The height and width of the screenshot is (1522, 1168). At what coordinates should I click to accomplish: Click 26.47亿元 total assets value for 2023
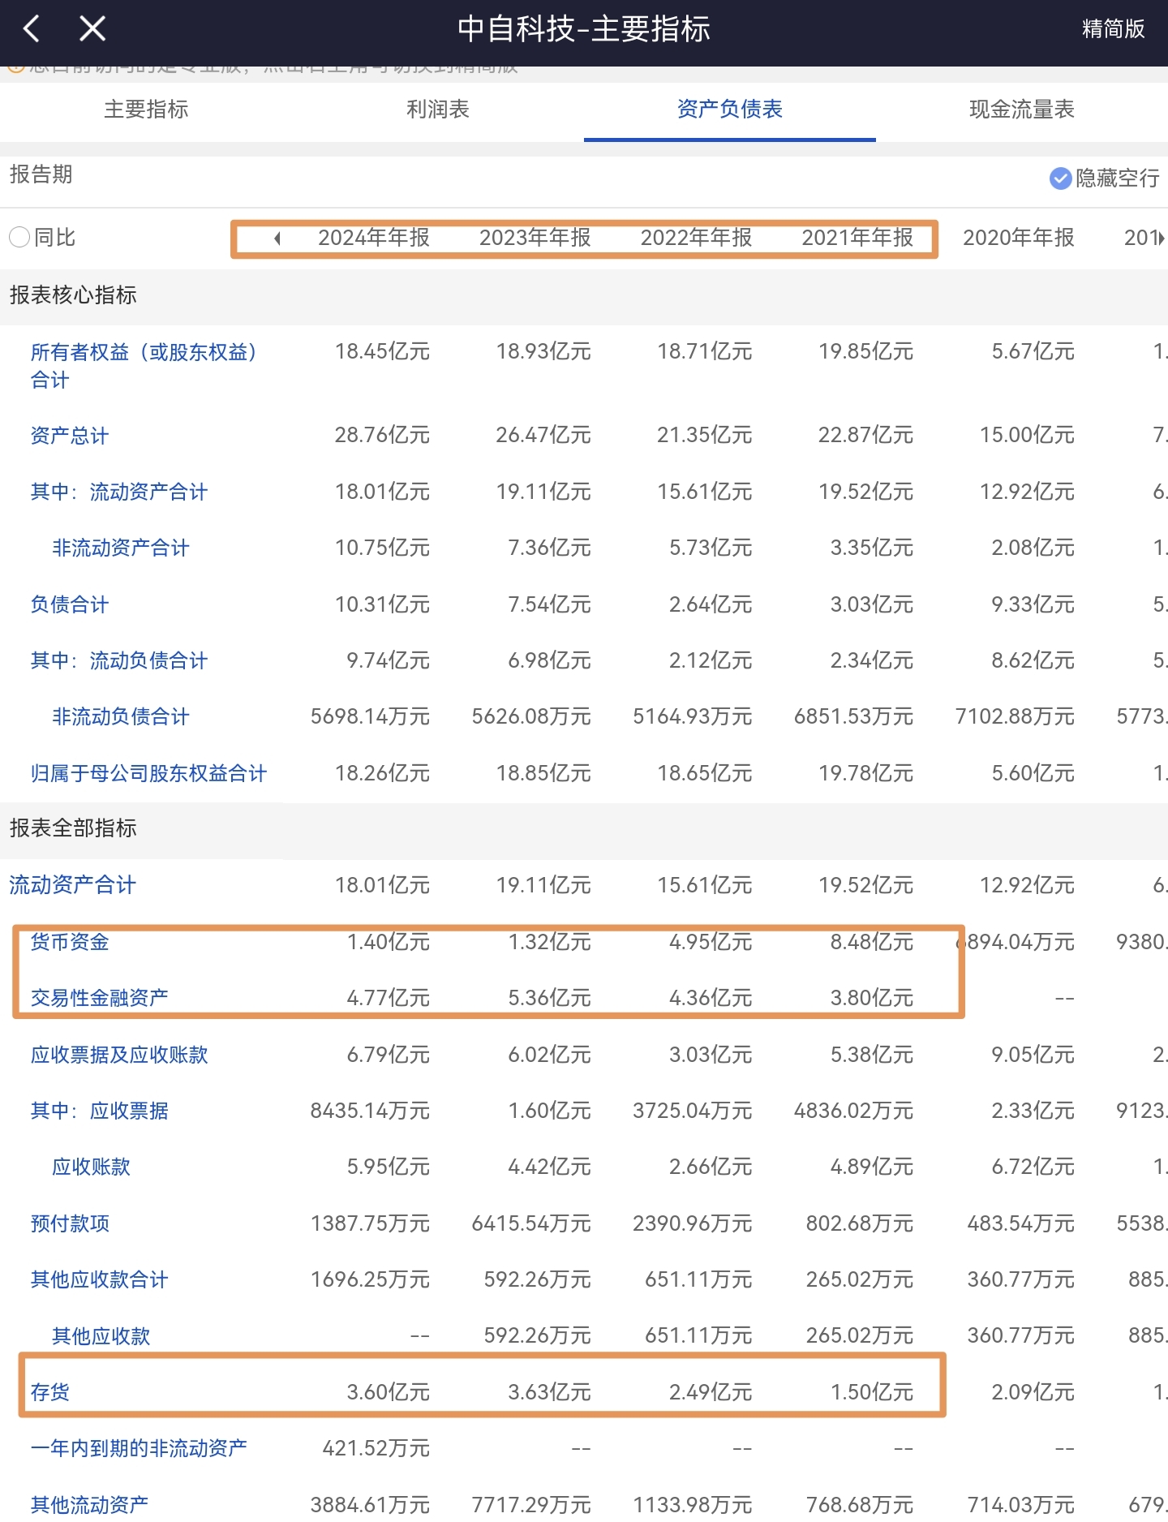543,436
